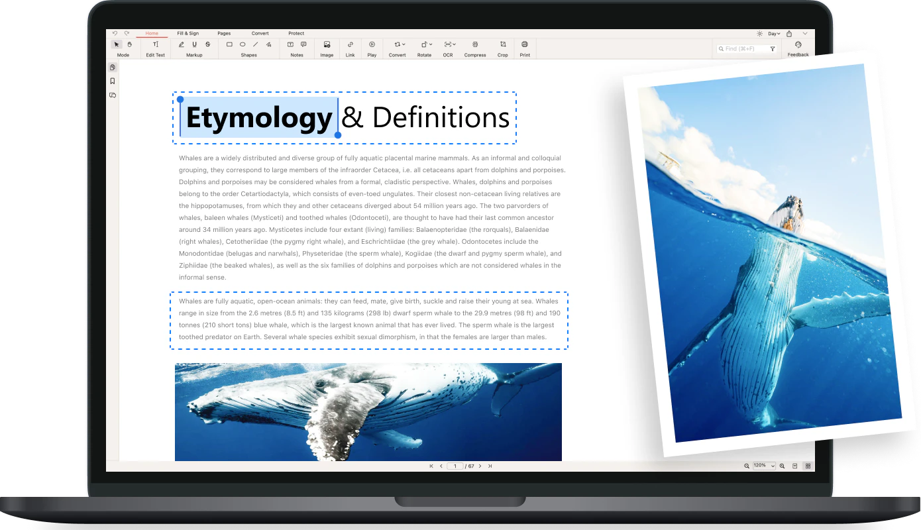The height and width of the screenshot is (530, 921).
Task: Open the bookmarks sidebar panel
Action: 113,81
